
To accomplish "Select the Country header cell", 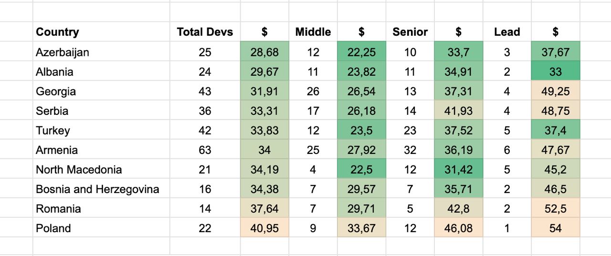I will [57, 32].
